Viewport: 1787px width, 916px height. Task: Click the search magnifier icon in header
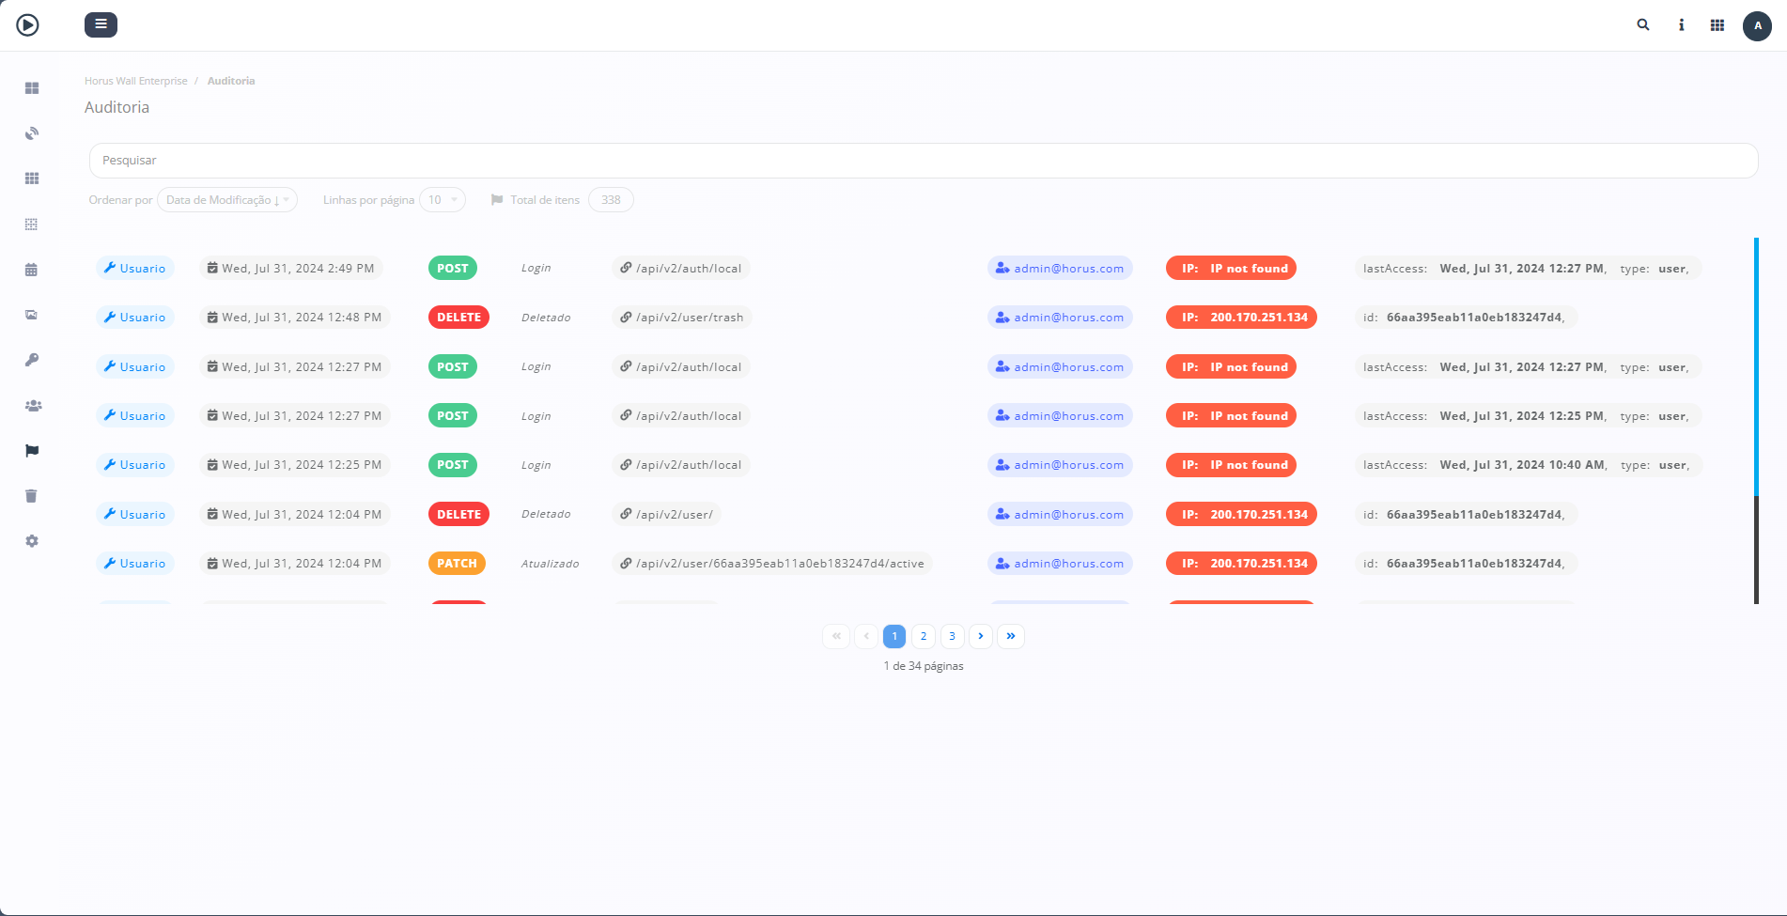coord(1643,25)
